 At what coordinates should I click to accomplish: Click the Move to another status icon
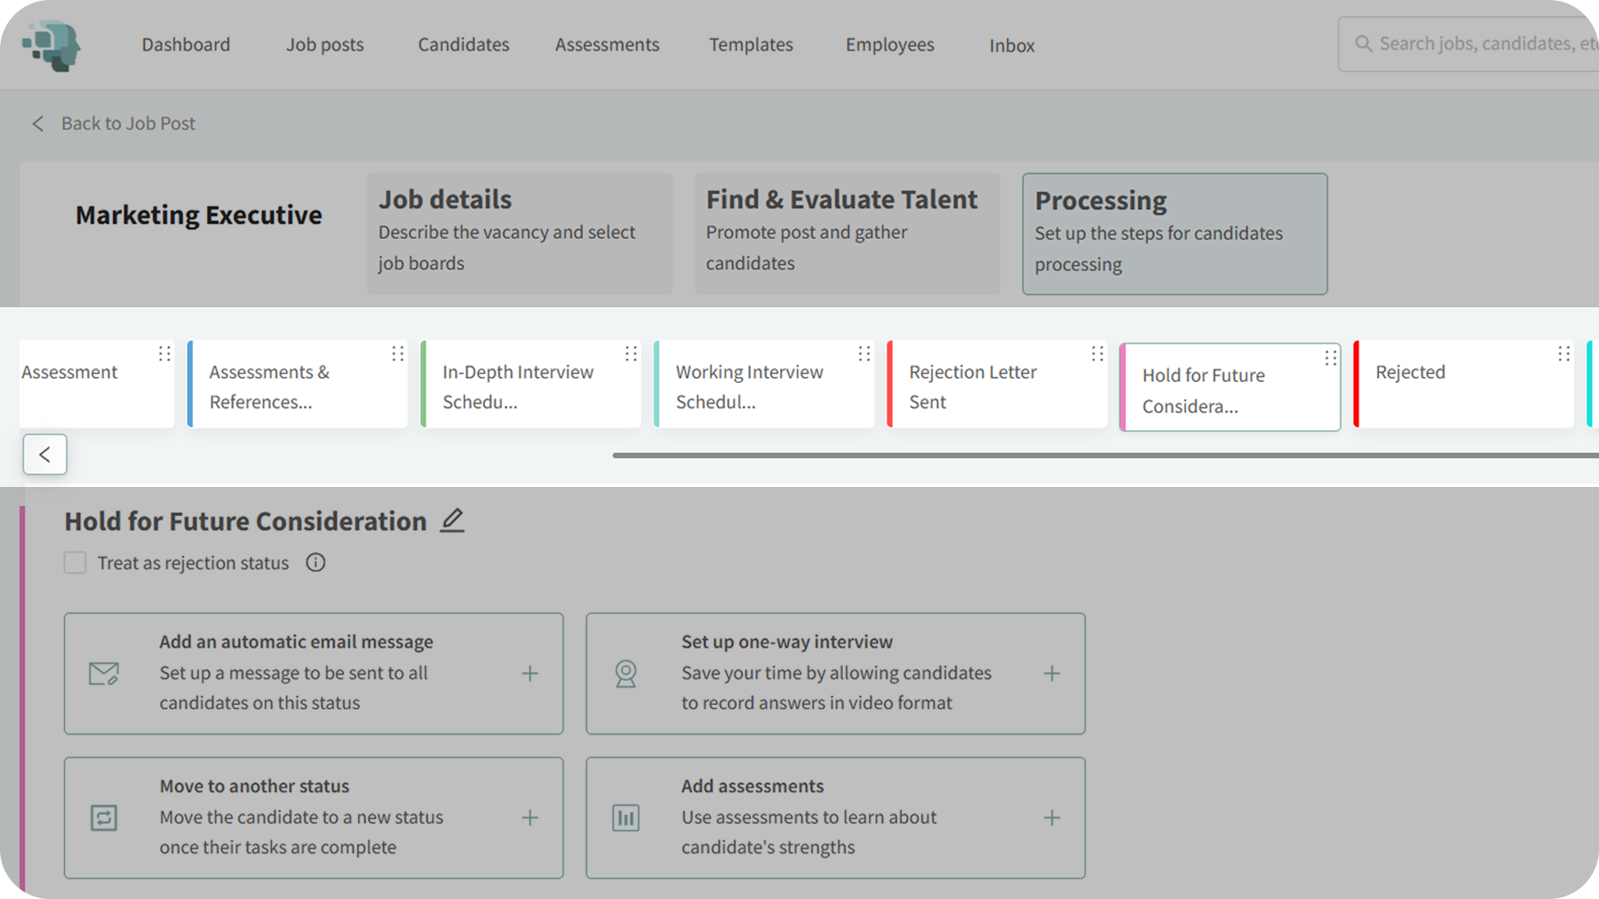click(104, 817)
